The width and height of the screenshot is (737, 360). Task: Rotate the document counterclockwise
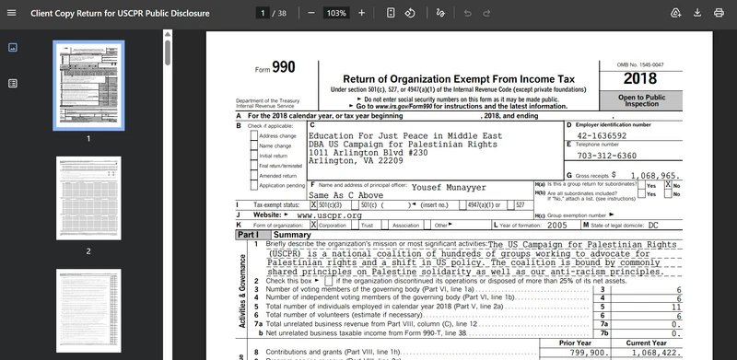(x=410, y=13)
